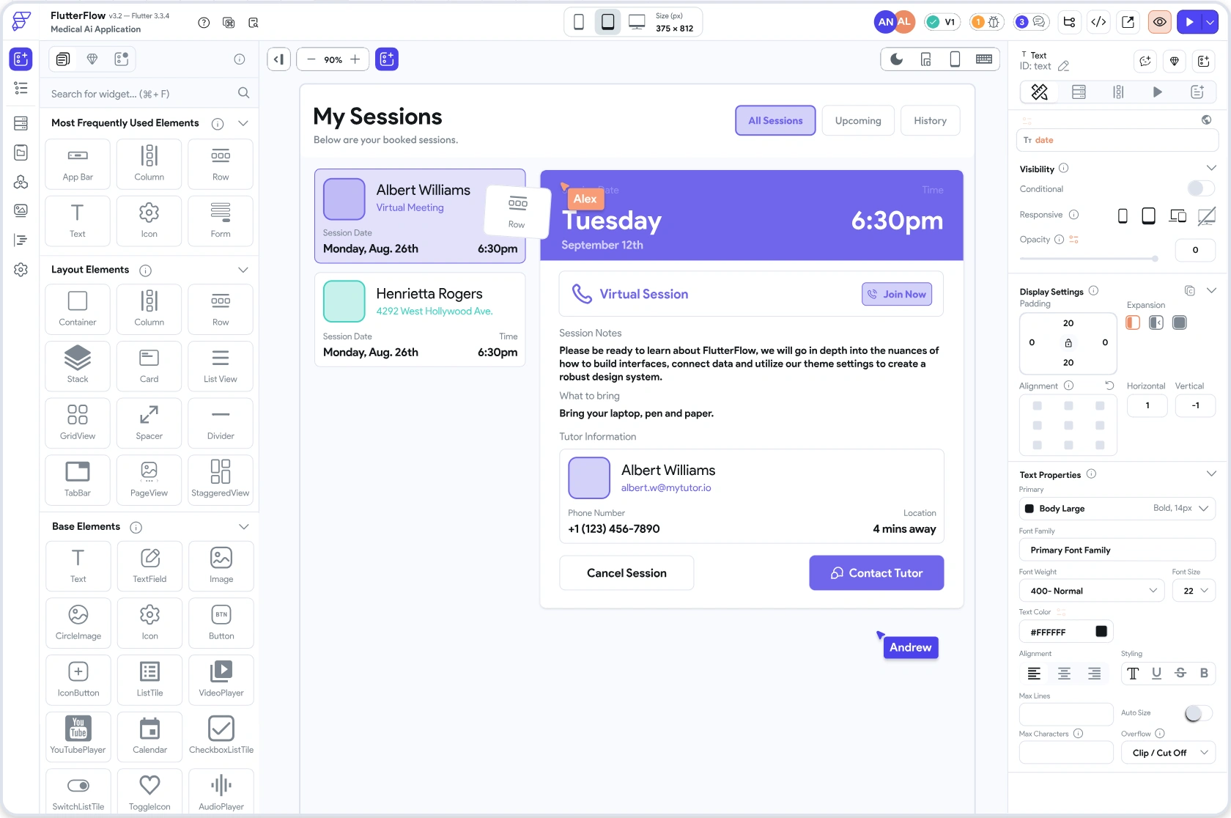Click the blue Run app play button
The image size is (1231, 818).
(x=1189, y=22)
